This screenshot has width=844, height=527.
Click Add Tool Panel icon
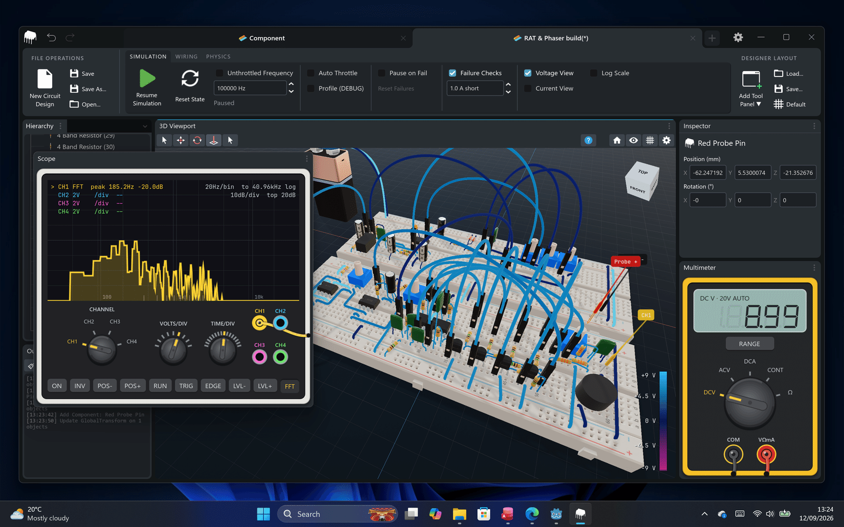pos(751,79)
